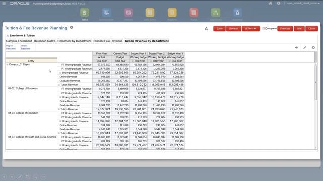
Task: Click the Refresh button
Action: point(234,28)
